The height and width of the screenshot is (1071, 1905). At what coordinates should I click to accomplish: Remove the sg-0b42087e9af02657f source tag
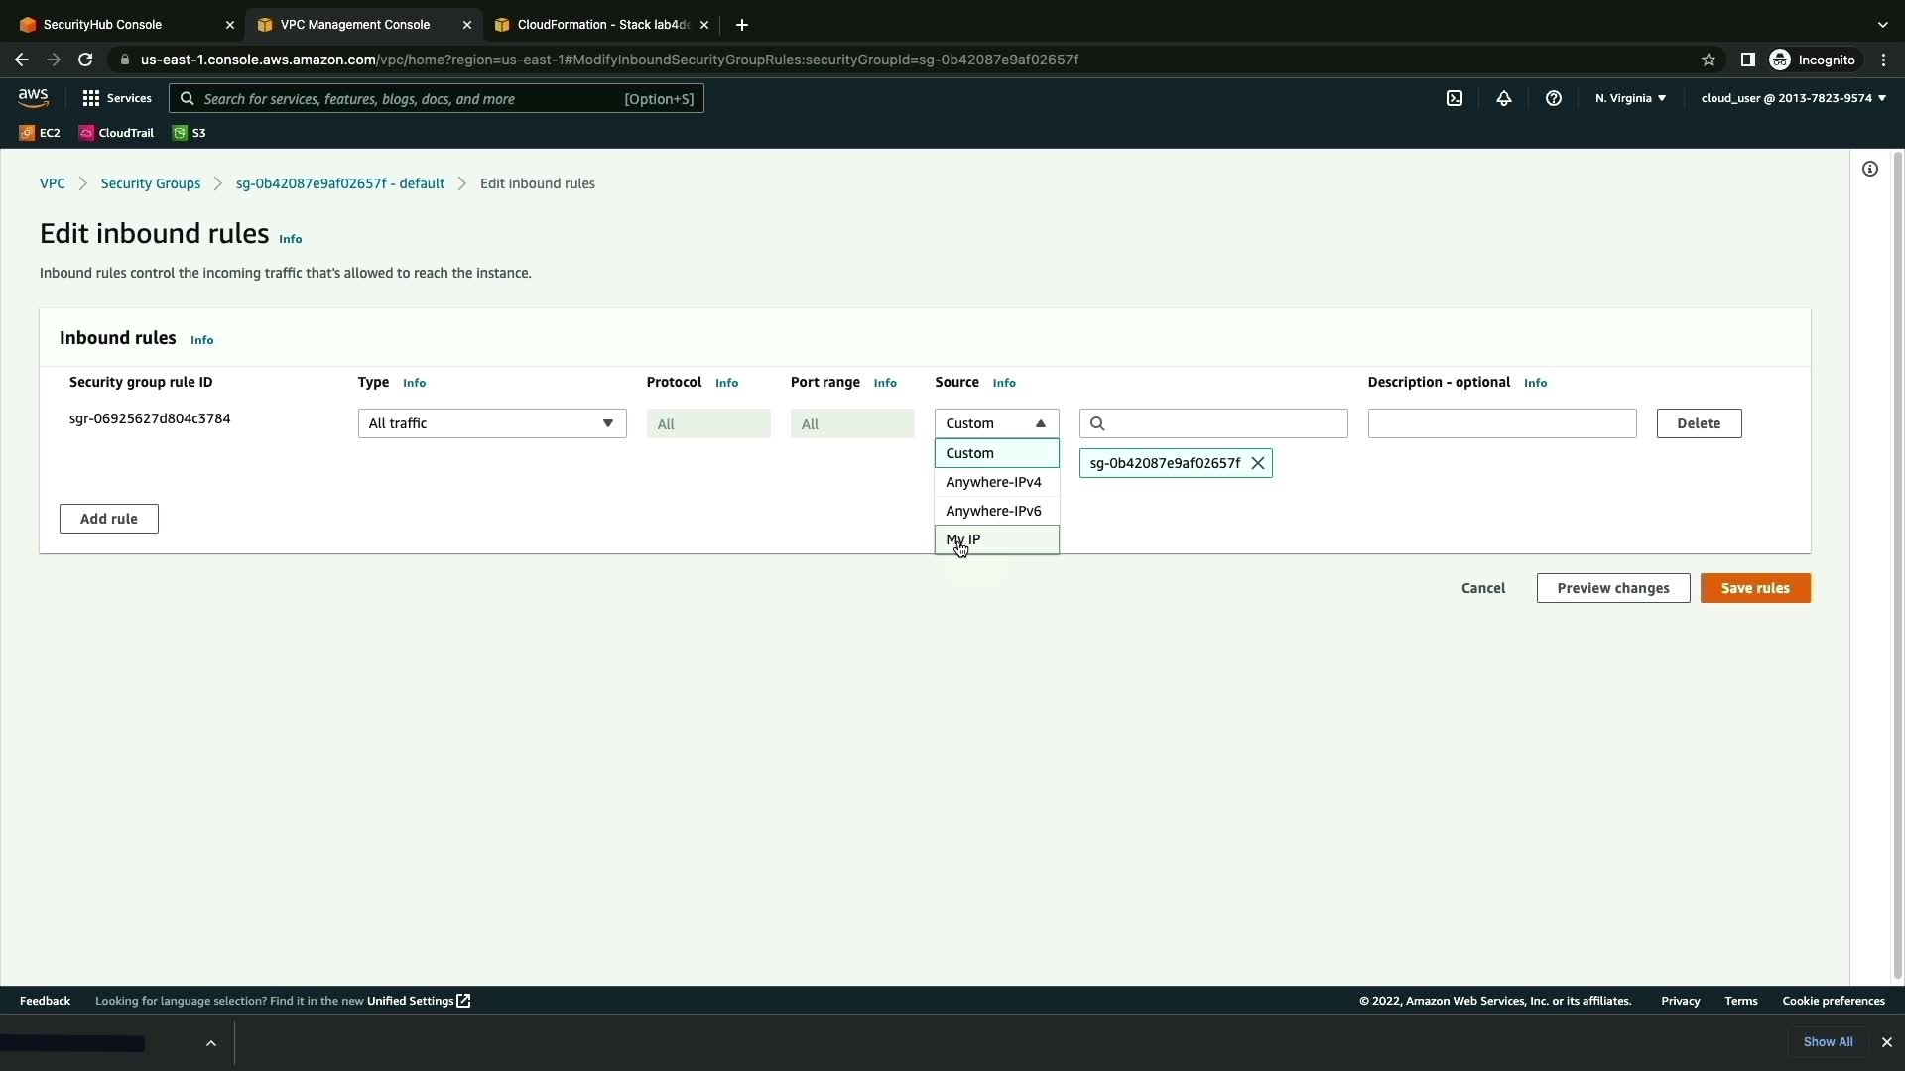coord(1258,463)
